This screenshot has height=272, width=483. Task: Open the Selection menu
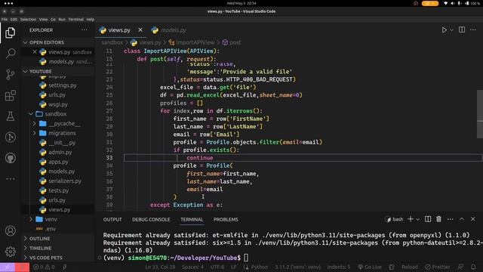pos(28,20)
